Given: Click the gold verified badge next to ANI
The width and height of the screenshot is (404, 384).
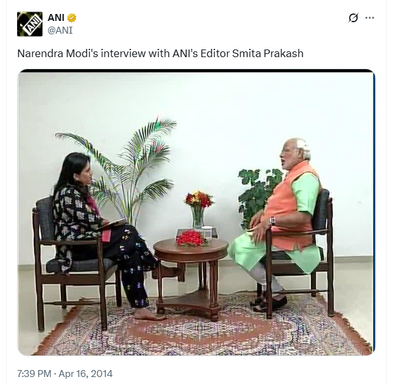Looking at the screenshot, I should point(72,18).
